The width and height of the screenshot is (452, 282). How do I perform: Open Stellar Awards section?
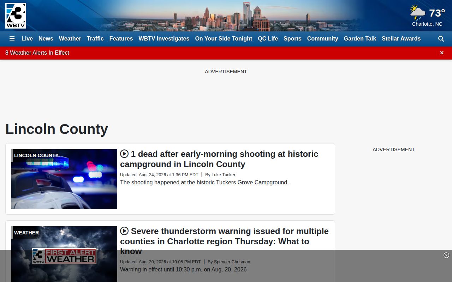coord(401,39)
